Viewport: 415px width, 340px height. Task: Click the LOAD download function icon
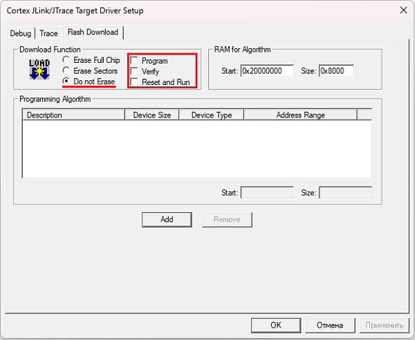(x=39, y=68)
